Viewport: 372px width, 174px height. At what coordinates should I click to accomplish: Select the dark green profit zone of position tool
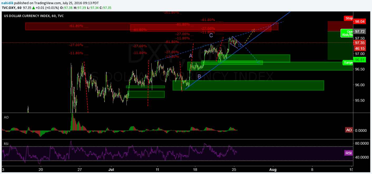coord(340,46)
